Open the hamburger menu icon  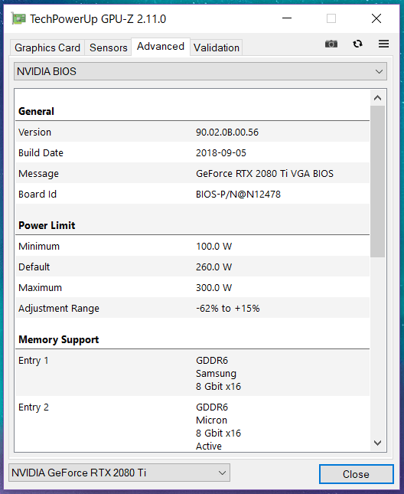tap(383, 44)
